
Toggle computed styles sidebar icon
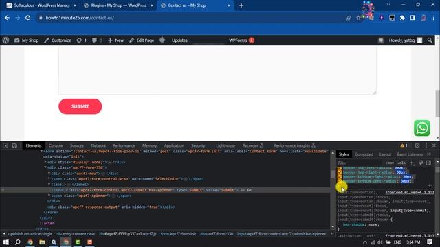[428, 163]
